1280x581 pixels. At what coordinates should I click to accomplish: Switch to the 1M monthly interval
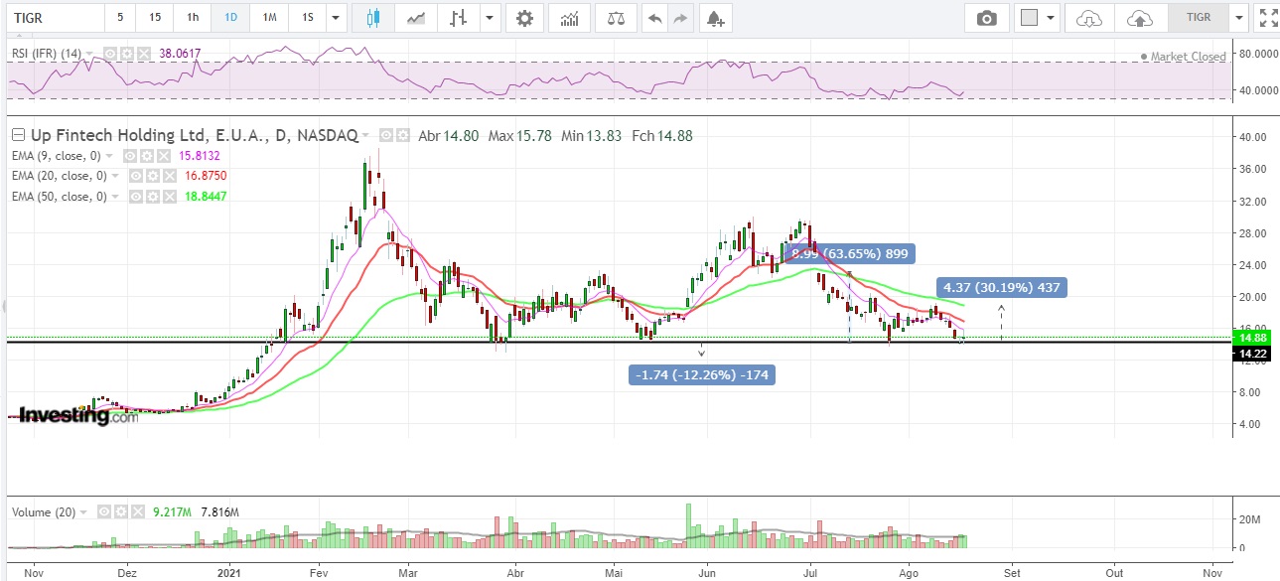[x=269, y=18]
